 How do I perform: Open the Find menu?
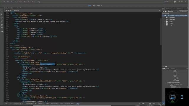25,2
